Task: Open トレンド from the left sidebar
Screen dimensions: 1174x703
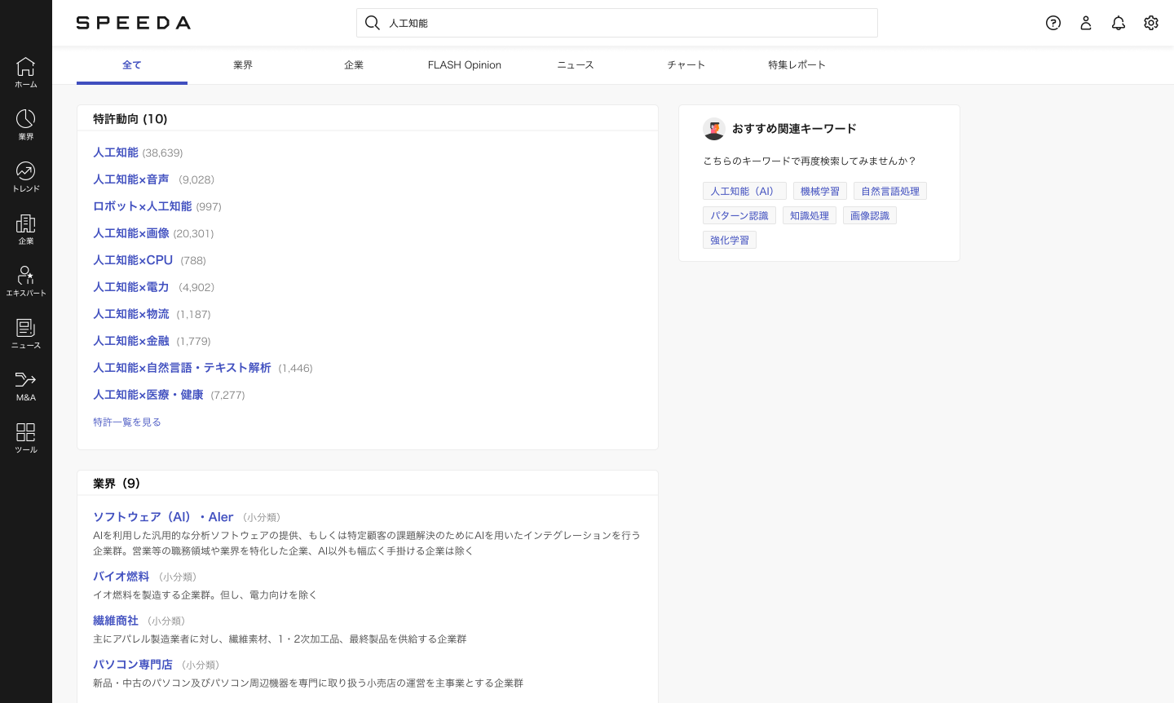Action: coord(26,178)
